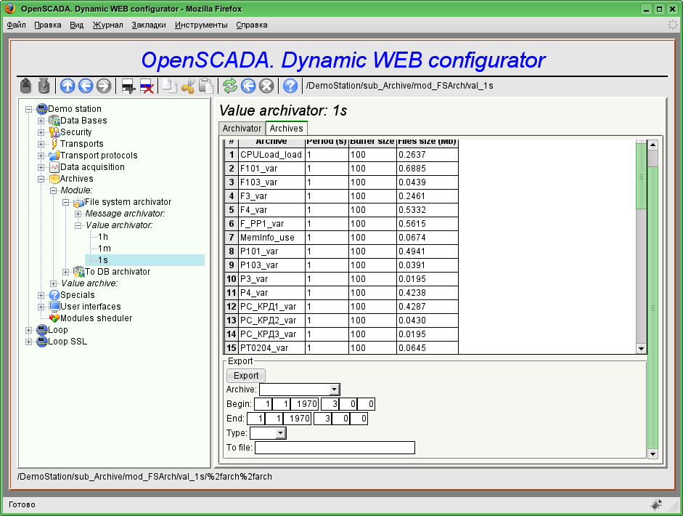Click the start periodic update icon
683x516 pixels.
point(248,86)
